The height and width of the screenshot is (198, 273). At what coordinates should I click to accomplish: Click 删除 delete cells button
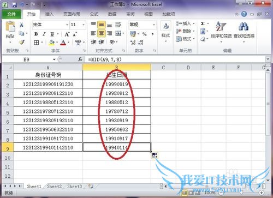[x=185, y=31]
